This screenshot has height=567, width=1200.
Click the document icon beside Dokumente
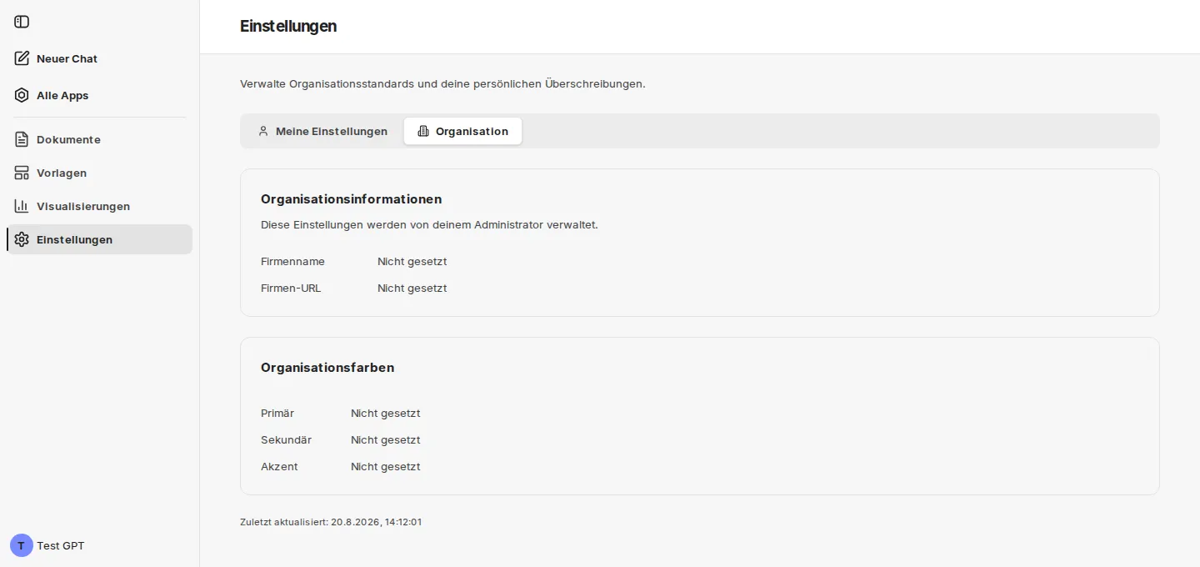[22, 139]
